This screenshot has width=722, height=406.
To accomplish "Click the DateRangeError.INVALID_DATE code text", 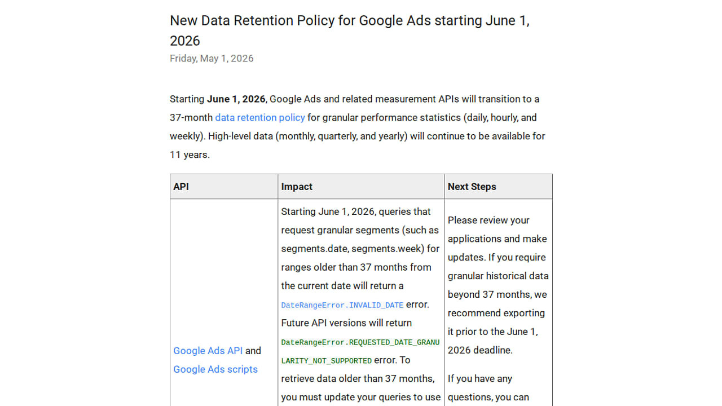I will click(342, 305).
